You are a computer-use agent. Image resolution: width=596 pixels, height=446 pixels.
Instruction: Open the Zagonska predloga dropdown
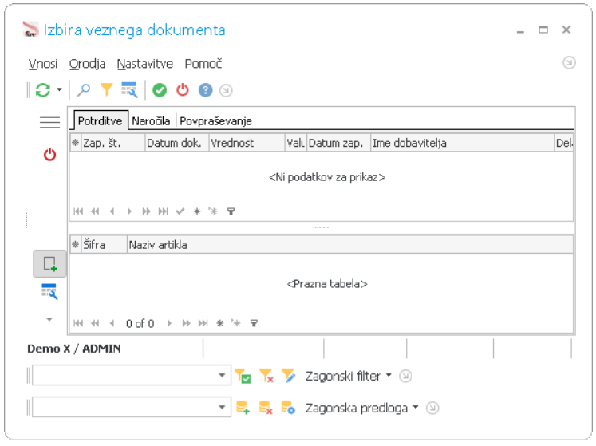[x=362, y=408]
